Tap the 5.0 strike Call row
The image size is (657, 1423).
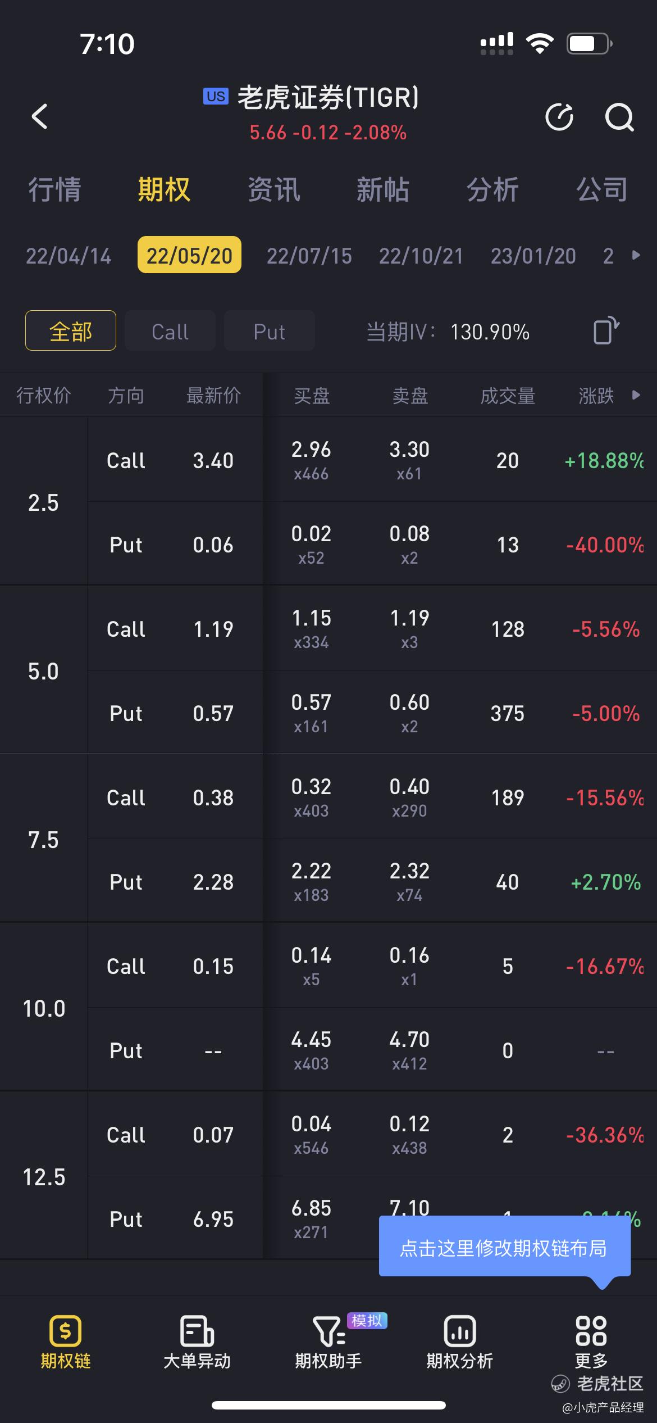(x=372, y=628)
